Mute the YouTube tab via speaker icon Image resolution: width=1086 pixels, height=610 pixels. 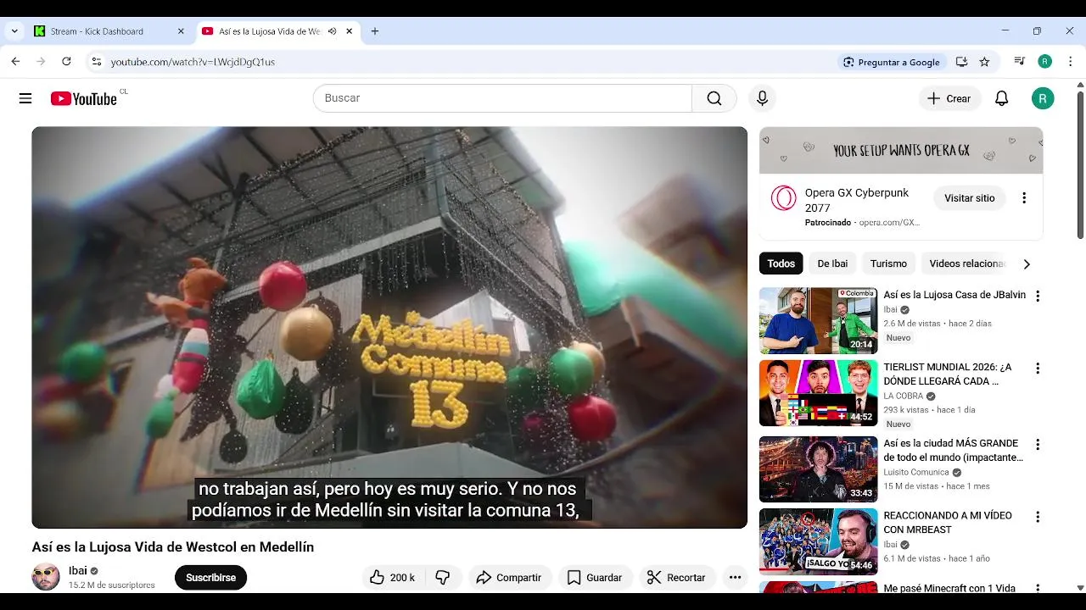point(333,31)
